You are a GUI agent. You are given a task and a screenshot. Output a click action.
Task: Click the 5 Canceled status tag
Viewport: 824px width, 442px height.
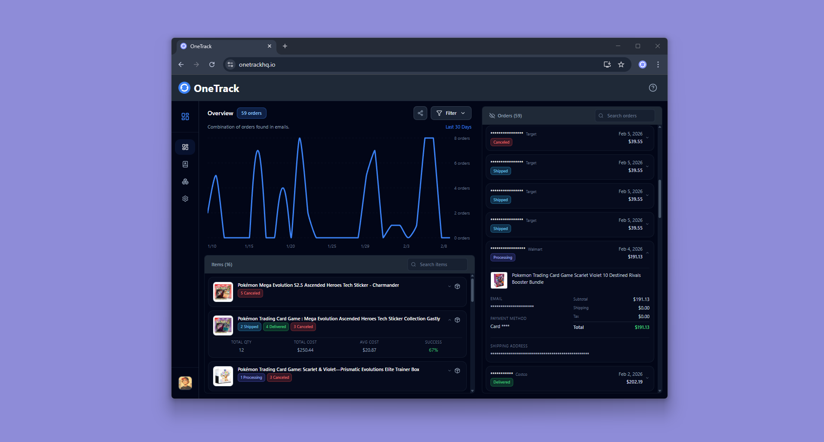point(250,293)
